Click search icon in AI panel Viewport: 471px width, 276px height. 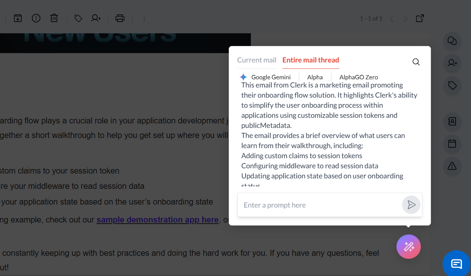(x=416, y=62)
